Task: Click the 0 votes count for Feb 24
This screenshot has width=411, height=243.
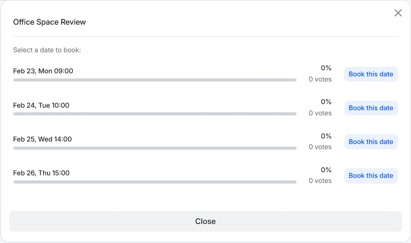Action: [x=320, y=113]
